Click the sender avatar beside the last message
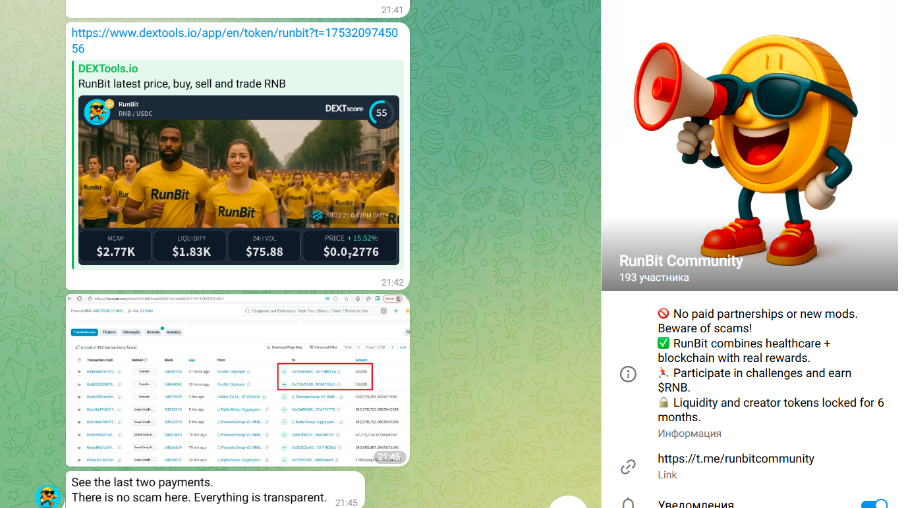Screen dimensions: 906x508 click(x=47, y=496)
